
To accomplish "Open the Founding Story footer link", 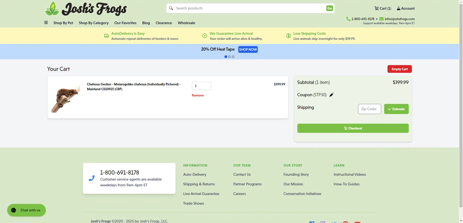I will (296, 175).
